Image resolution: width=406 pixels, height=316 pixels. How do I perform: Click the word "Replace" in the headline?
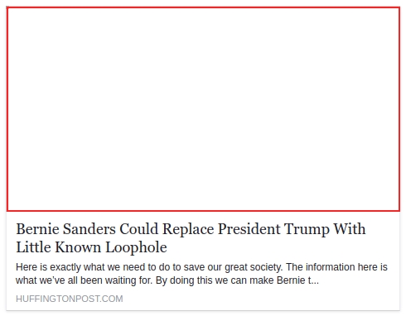click(x=188, y=229)
